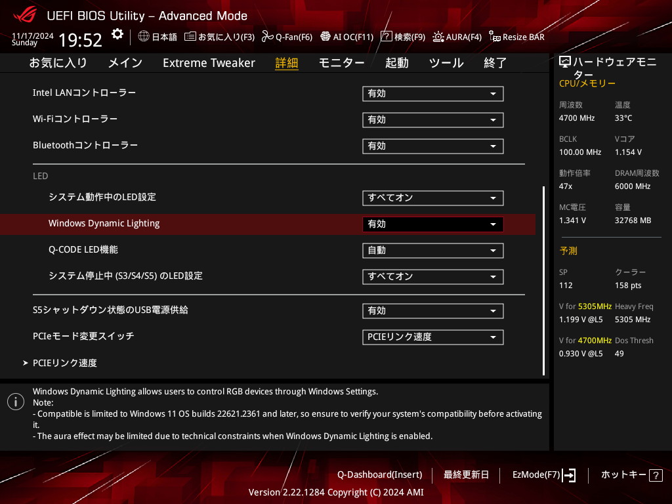Image resolution: width=672 pixels, height=504 pixels.
Task: Switch to the お気に入り tab
Action: 58,63
